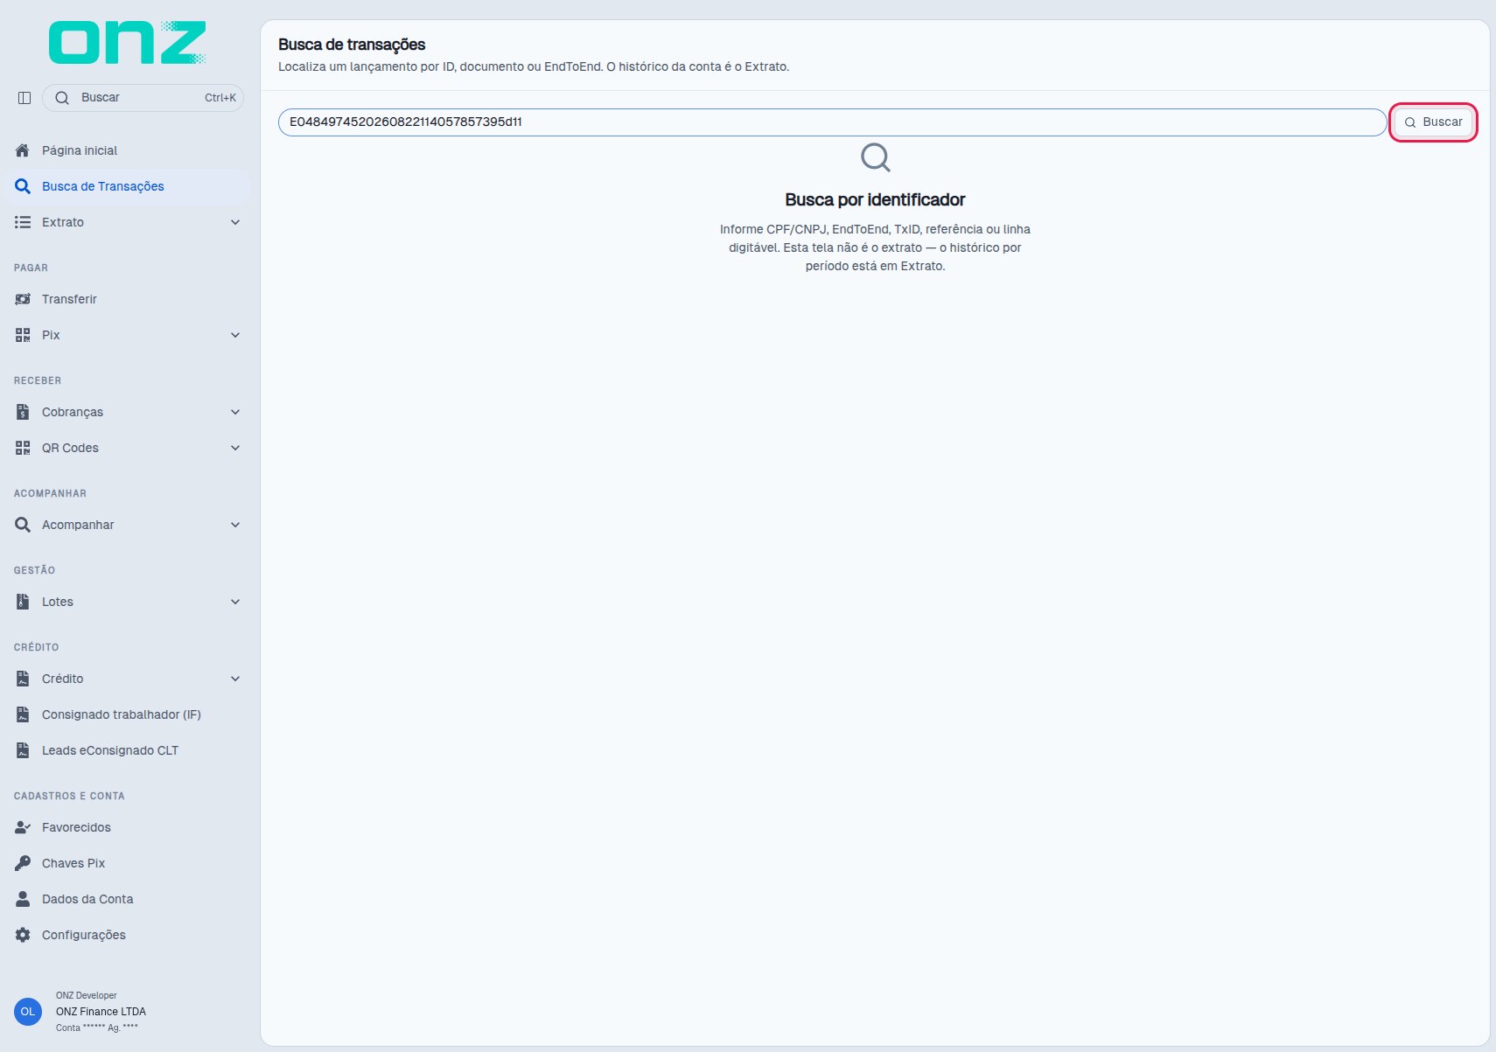
Task: Click the 'Busca de transações' page heading
Action: tap(352, 45)
